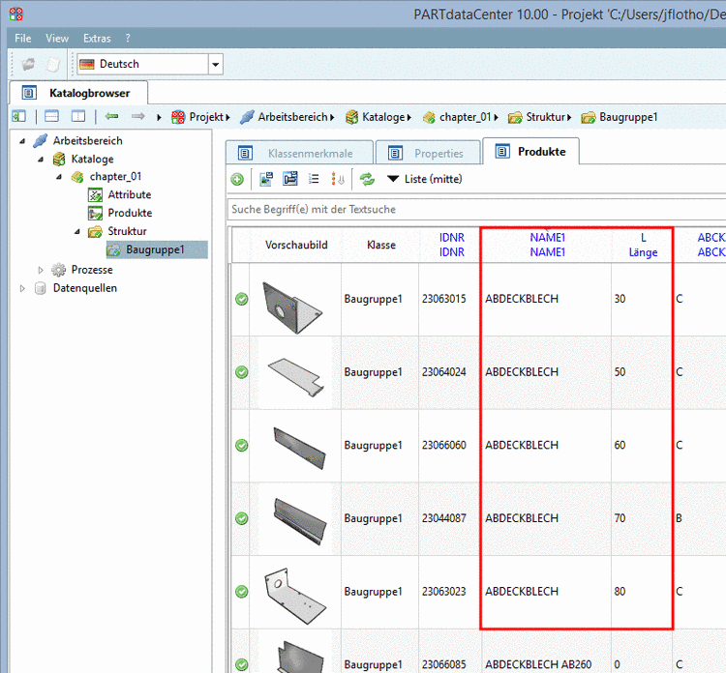Expand the Prozesse tree node
This screenshot has height=673, width=726.
pyautogui.click(x=41, y=270)
